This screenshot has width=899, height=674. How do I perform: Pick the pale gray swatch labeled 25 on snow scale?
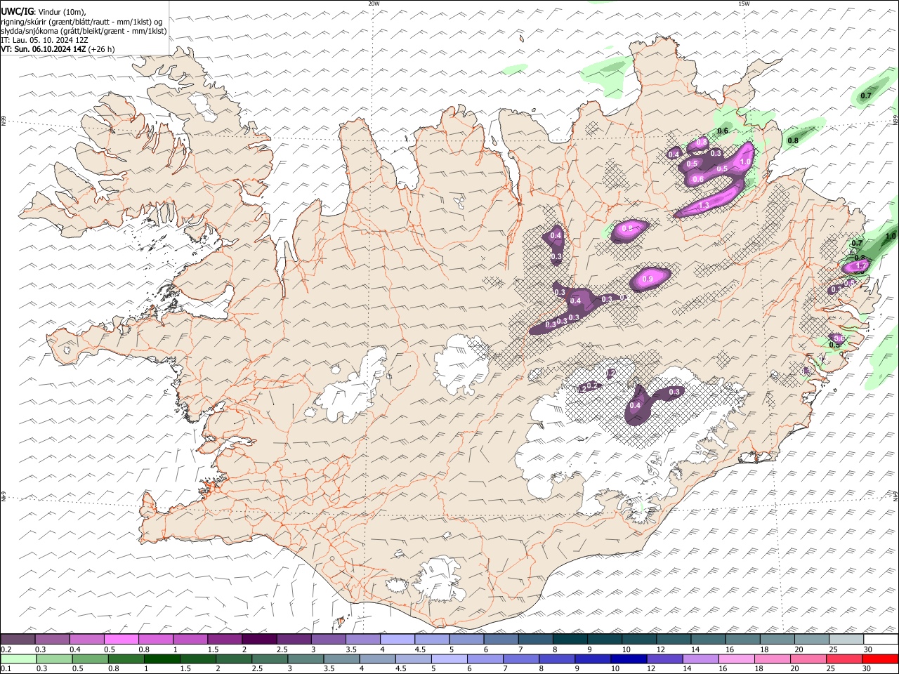[846, 640]
